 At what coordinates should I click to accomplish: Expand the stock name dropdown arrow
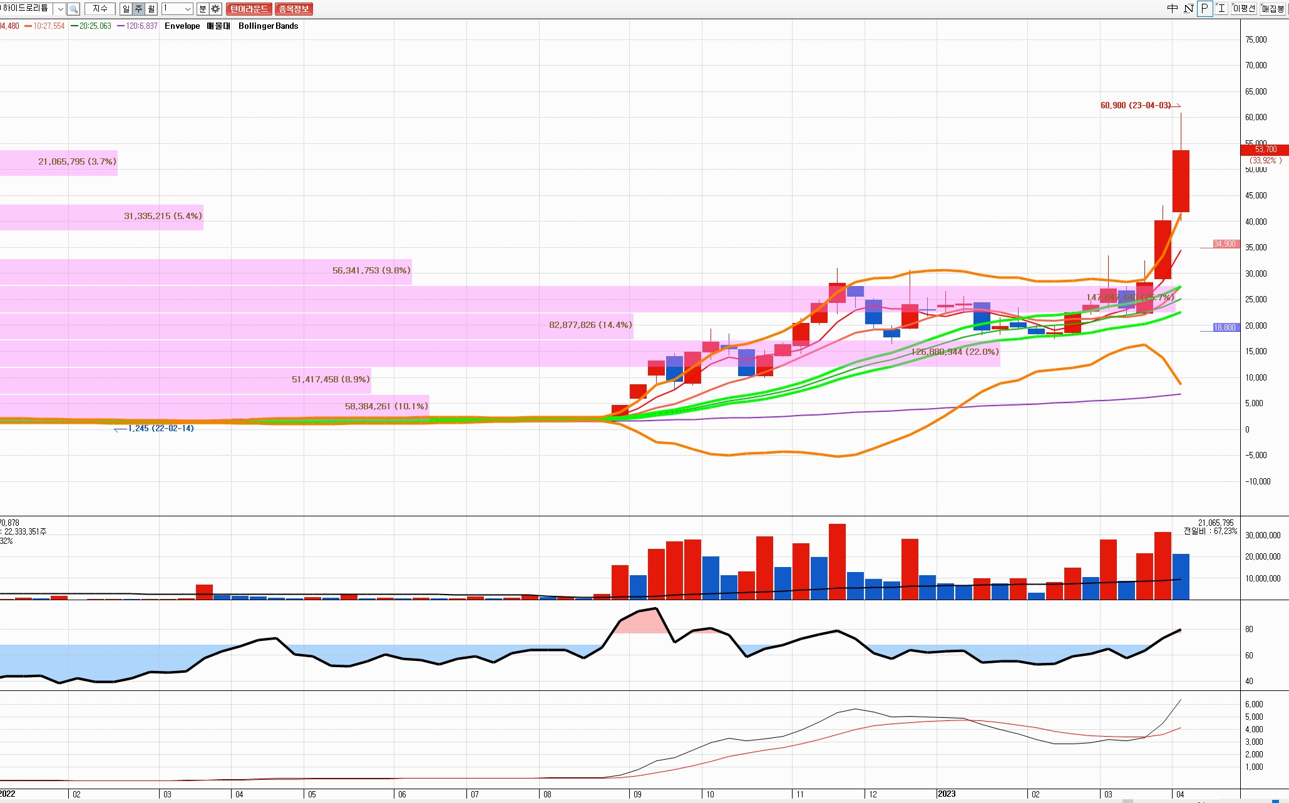60,9
